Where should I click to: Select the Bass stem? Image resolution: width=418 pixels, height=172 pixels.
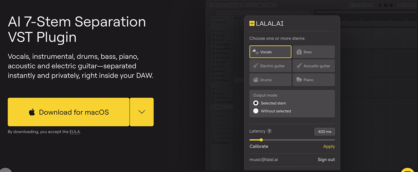pos(314,52)
